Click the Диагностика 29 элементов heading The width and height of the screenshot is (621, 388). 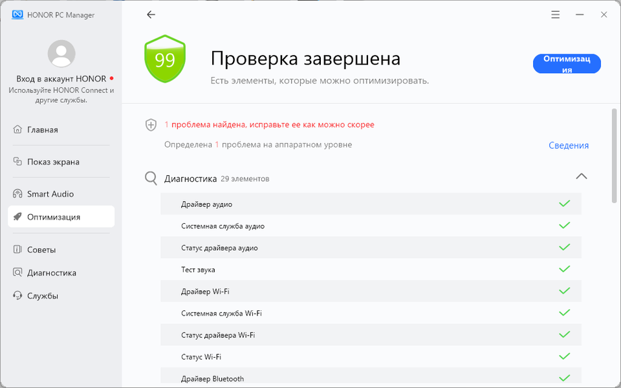tap(217, 178)
